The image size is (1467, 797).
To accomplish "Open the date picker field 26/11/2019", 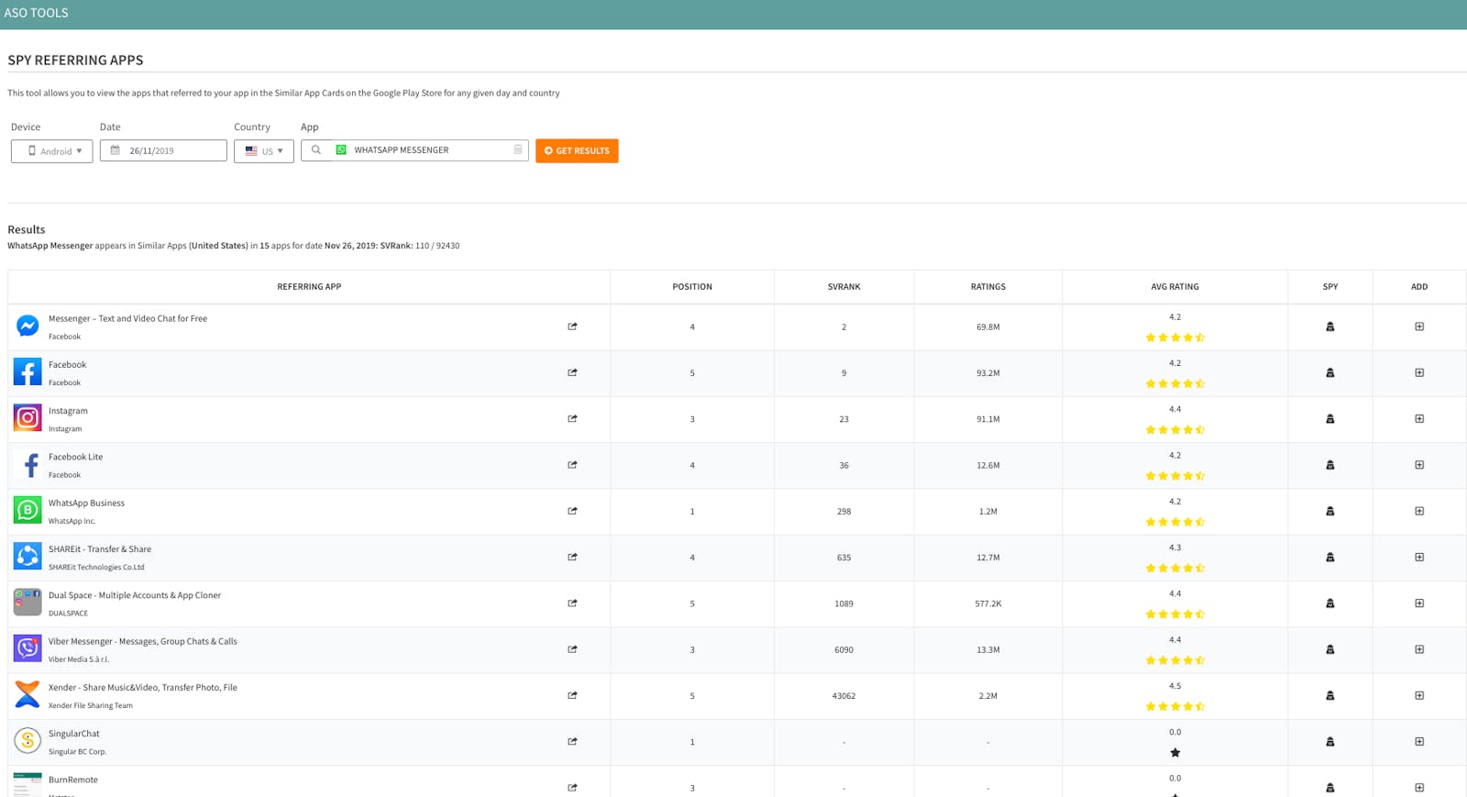I will pos(163,150).
